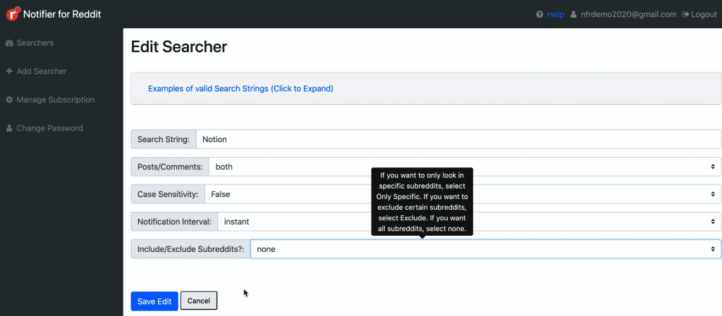Click the Add Searcher plus icon
This screenshot has width=722, height=316.
[x=8, y=71]
